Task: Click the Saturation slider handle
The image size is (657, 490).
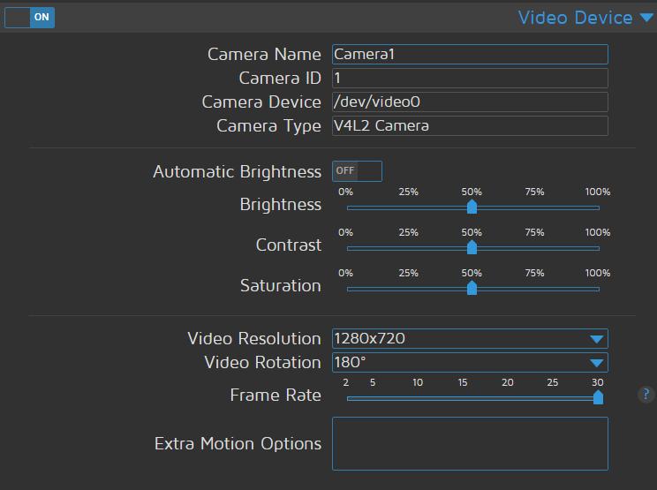Action: click(472, 288)
